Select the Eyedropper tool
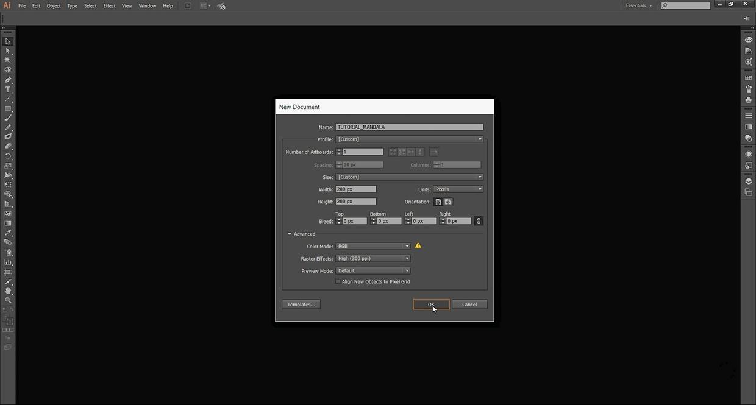The image size is (756, 405). coord(8,233)
